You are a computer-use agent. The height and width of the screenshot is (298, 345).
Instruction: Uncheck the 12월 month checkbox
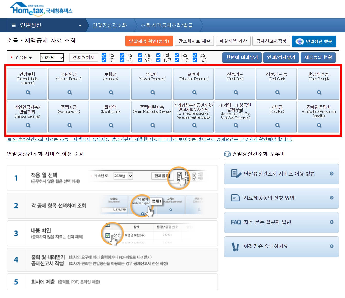pyautogui.click(x=195, y=60)
